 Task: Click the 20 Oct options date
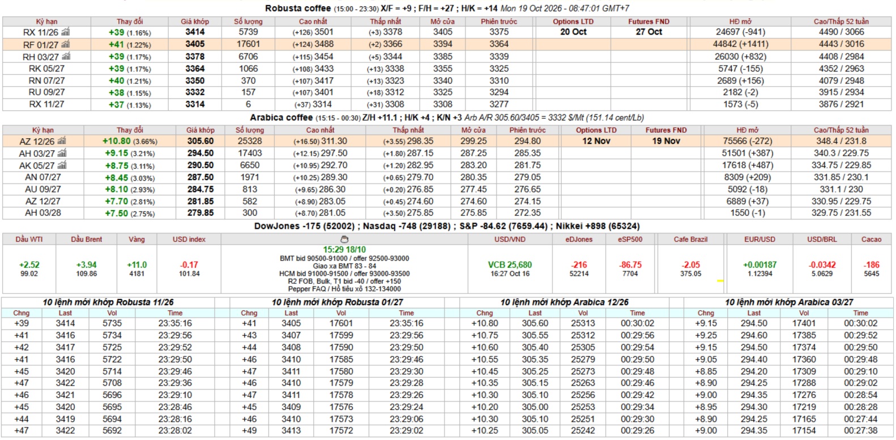click(573, 32)
